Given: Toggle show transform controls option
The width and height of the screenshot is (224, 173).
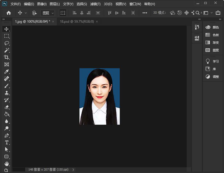Looking at the screenshot, I should (63, 13).
